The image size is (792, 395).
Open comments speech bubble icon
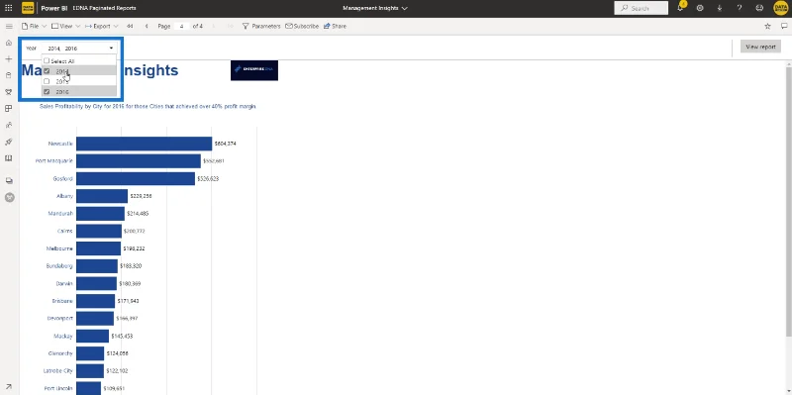784,27
